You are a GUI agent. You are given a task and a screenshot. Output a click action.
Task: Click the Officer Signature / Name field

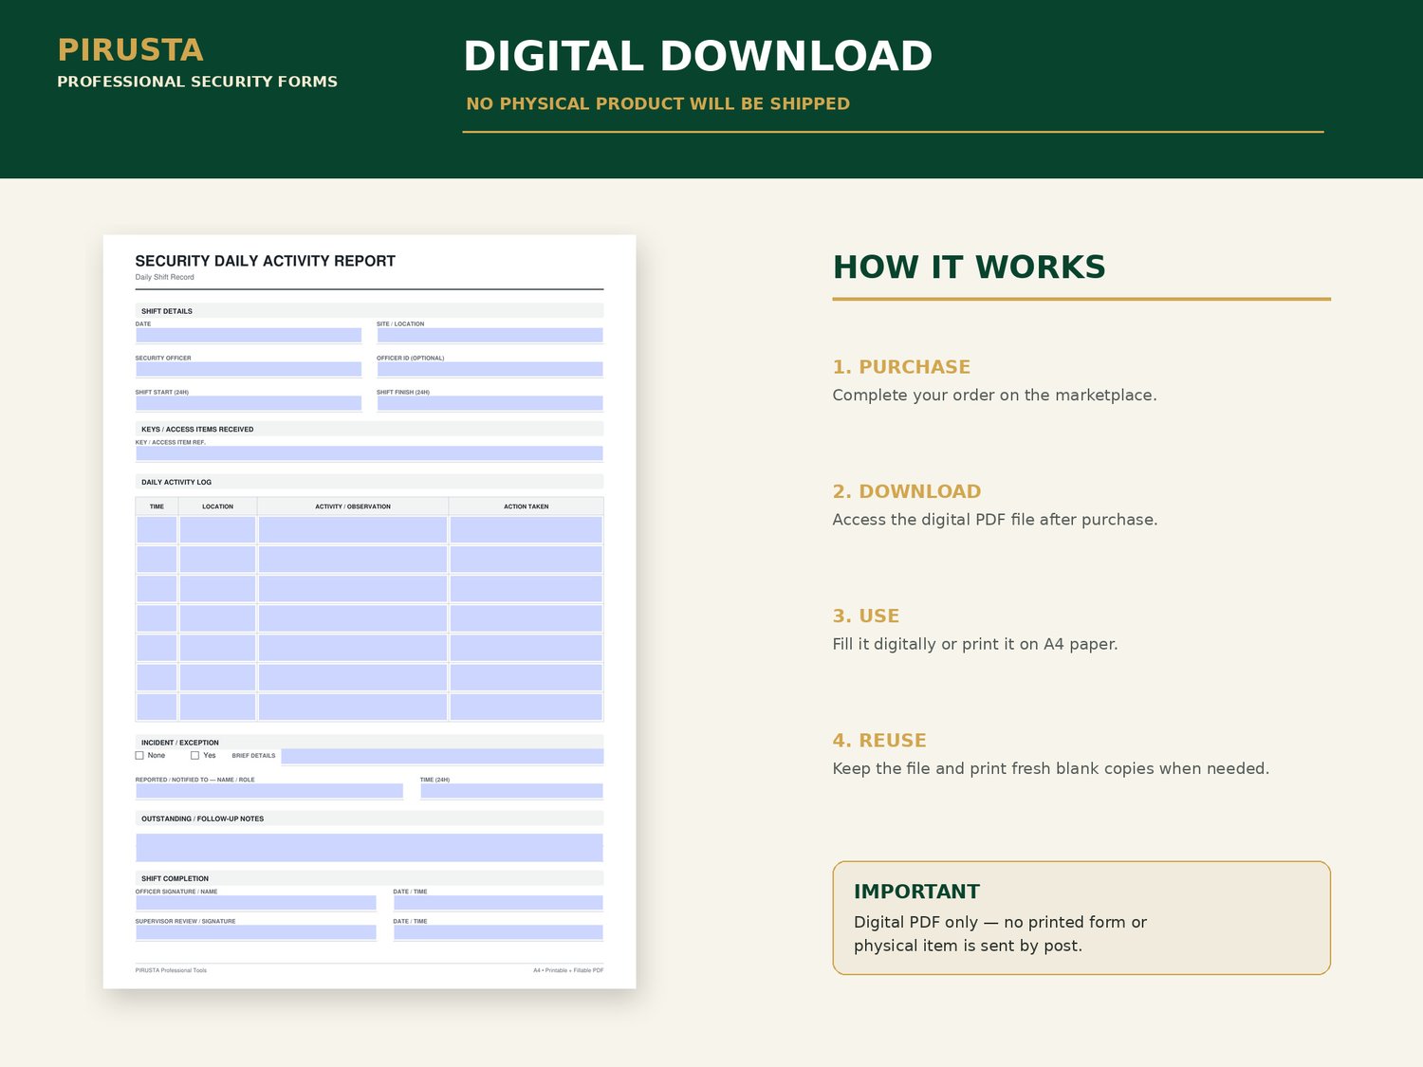point(256,903)
